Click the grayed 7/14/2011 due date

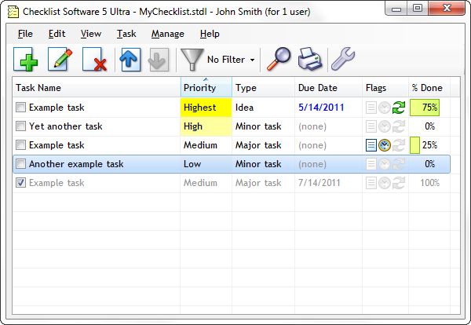point(319,183)
